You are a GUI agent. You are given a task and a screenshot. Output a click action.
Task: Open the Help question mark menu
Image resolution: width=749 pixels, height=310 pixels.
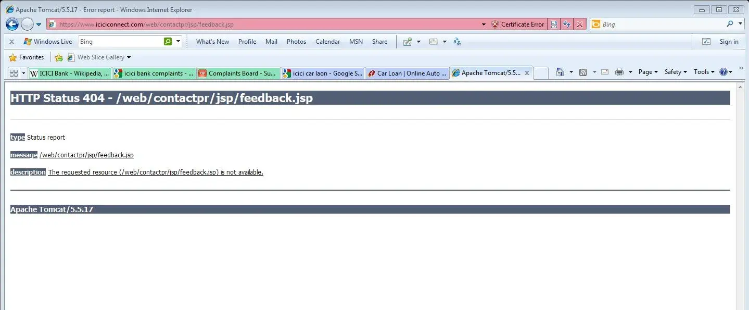pos(726,72)
